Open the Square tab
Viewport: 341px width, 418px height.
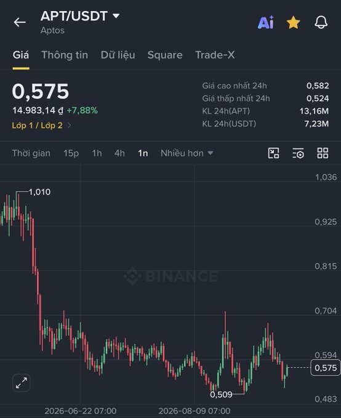tap(165, 55)
